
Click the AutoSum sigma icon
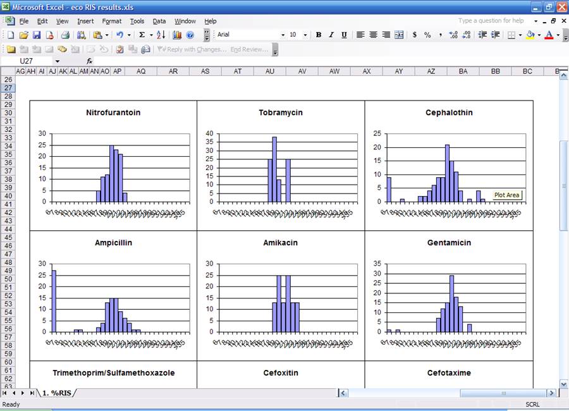142,35
